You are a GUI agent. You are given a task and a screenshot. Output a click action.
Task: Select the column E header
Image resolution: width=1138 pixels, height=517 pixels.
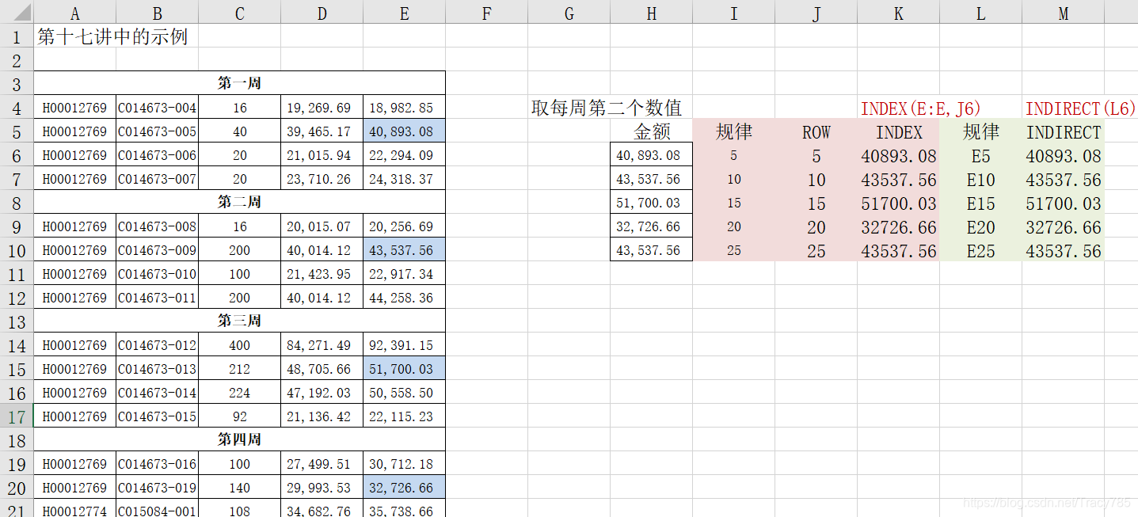[404, 12]
